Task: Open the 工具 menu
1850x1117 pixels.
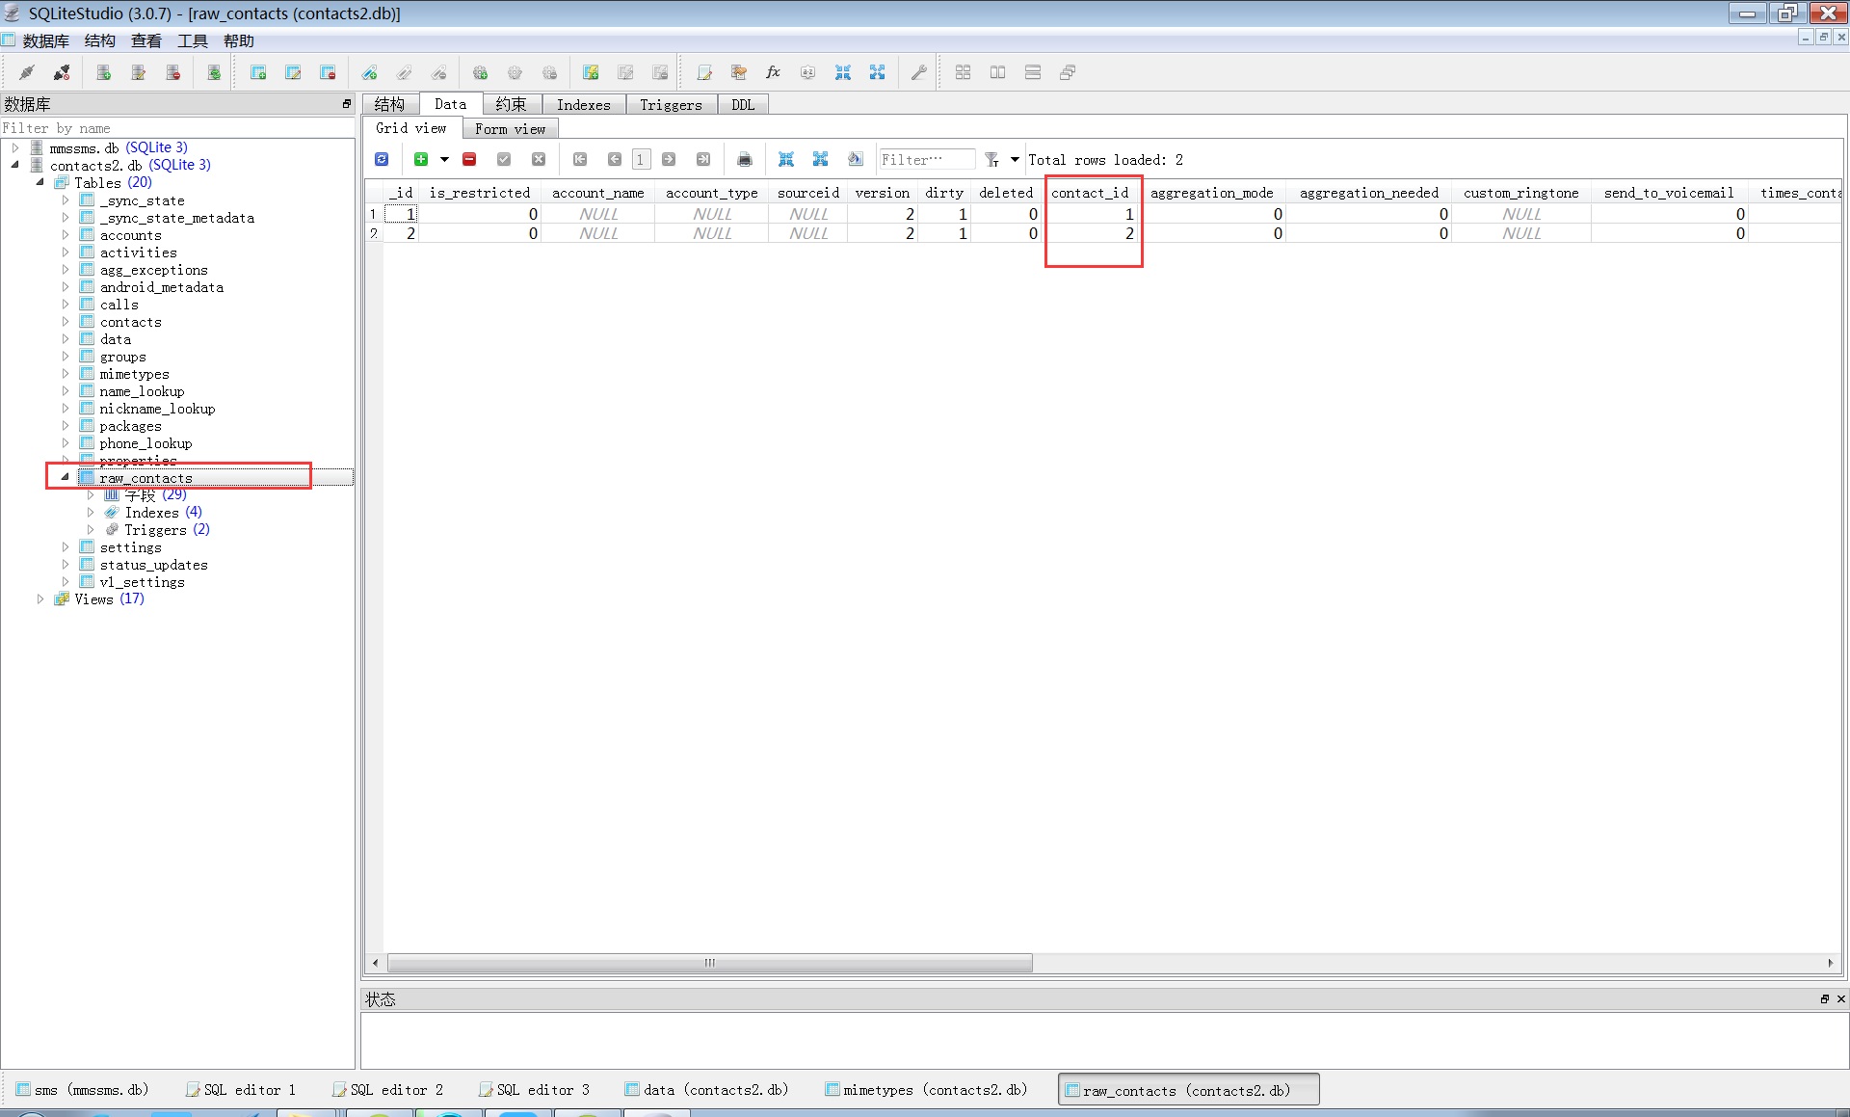Action: click(192, 40)
